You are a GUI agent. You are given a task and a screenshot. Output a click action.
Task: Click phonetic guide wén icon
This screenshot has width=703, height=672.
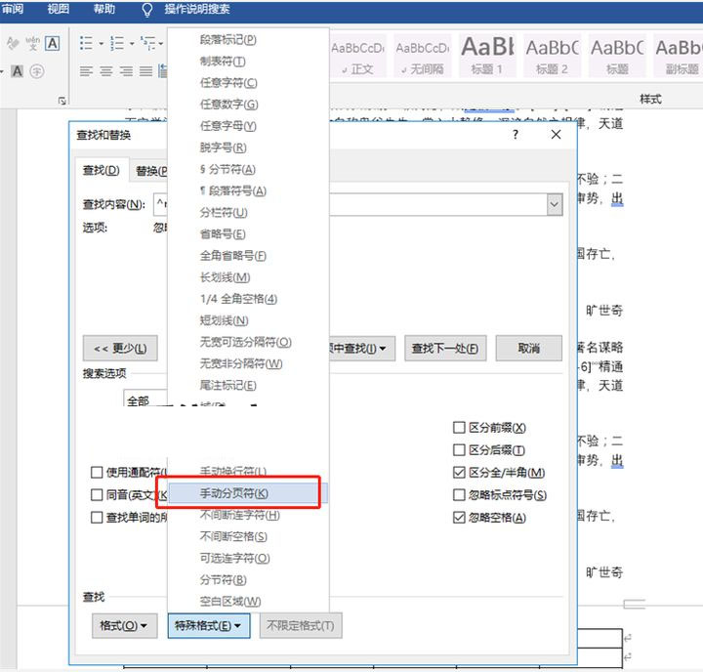tap(32, 43)
